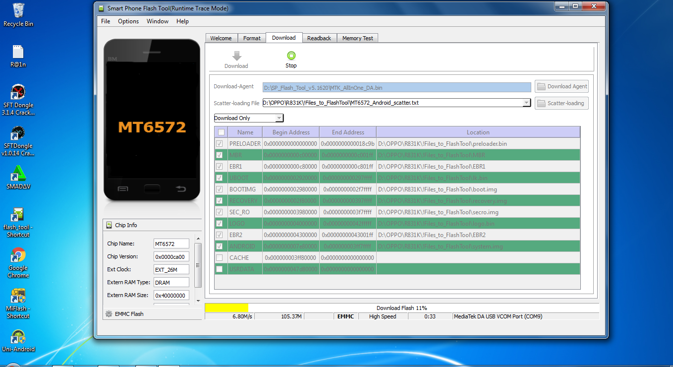This screenshot has width=673, height=367.
Task: Open the File menu
Action: 106,21
